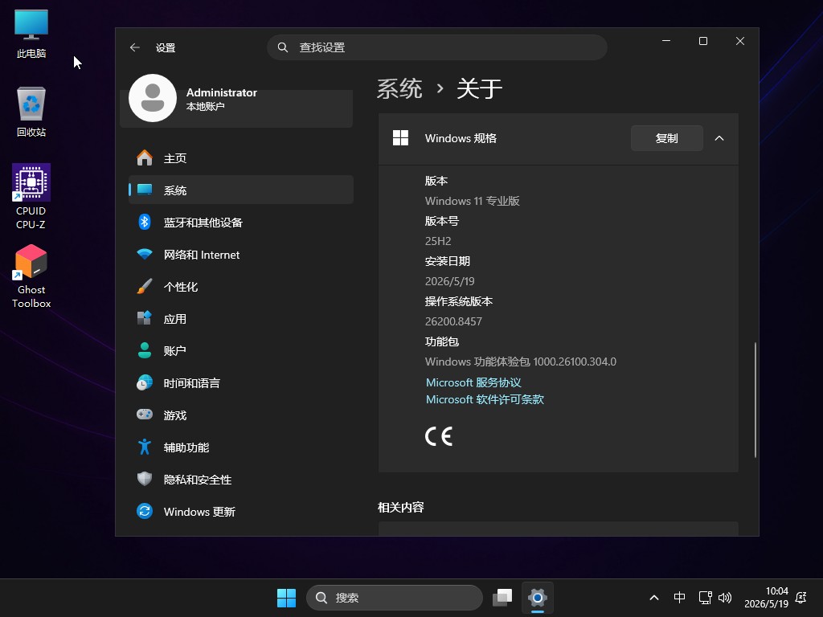
Task: Click the 个性化 paintbrush icon
Action: (145, 287)
